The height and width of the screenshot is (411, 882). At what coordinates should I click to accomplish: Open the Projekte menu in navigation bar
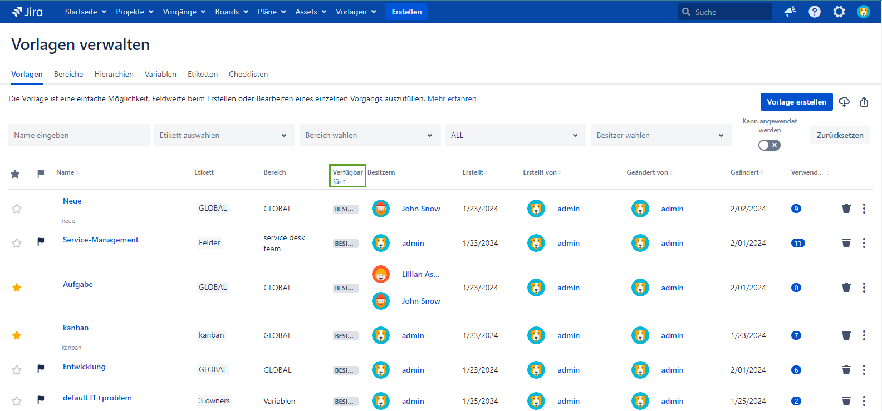click(134, 12)
